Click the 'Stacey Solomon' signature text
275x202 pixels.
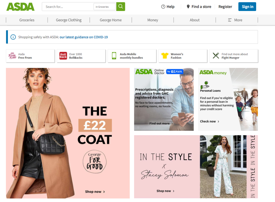[165, 175]
